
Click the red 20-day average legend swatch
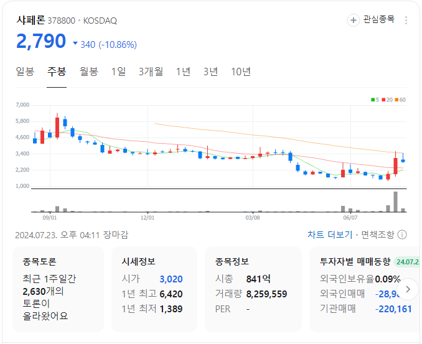point(383,100)
